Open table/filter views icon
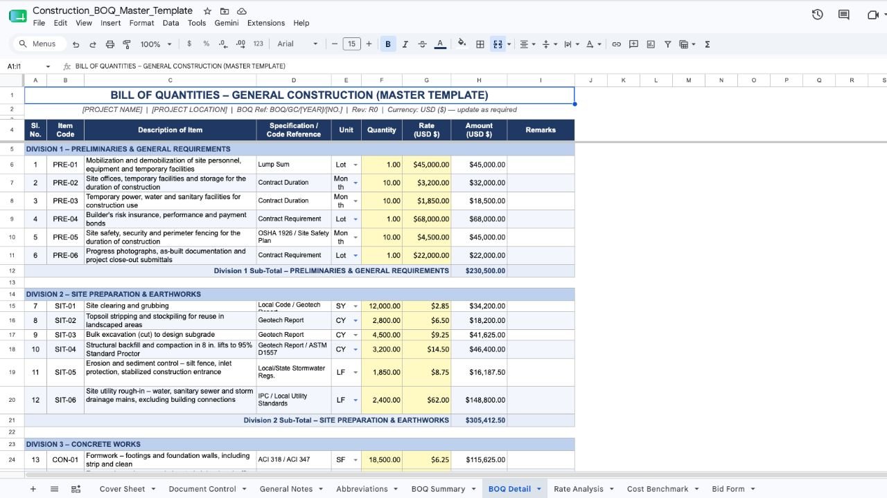The height and width of the screenshot is (498, 887). coord(687,44)
